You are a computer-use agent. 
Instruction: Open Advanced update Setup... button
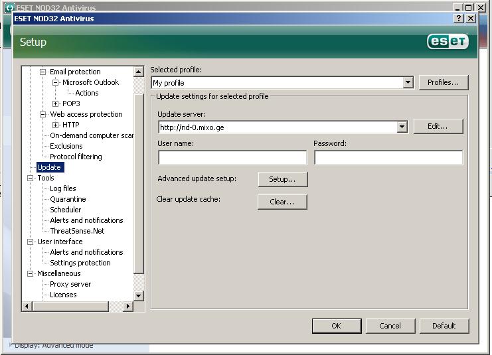point(283,179)
